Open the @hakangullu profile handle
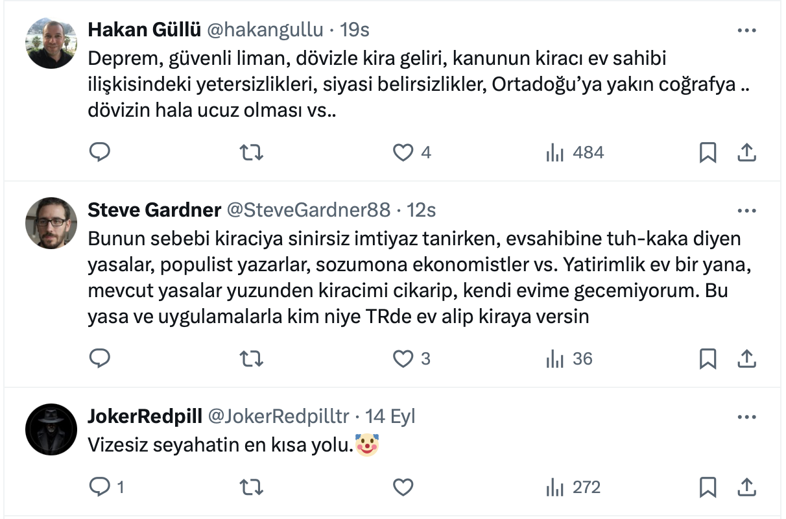 [x=265, y=30]
